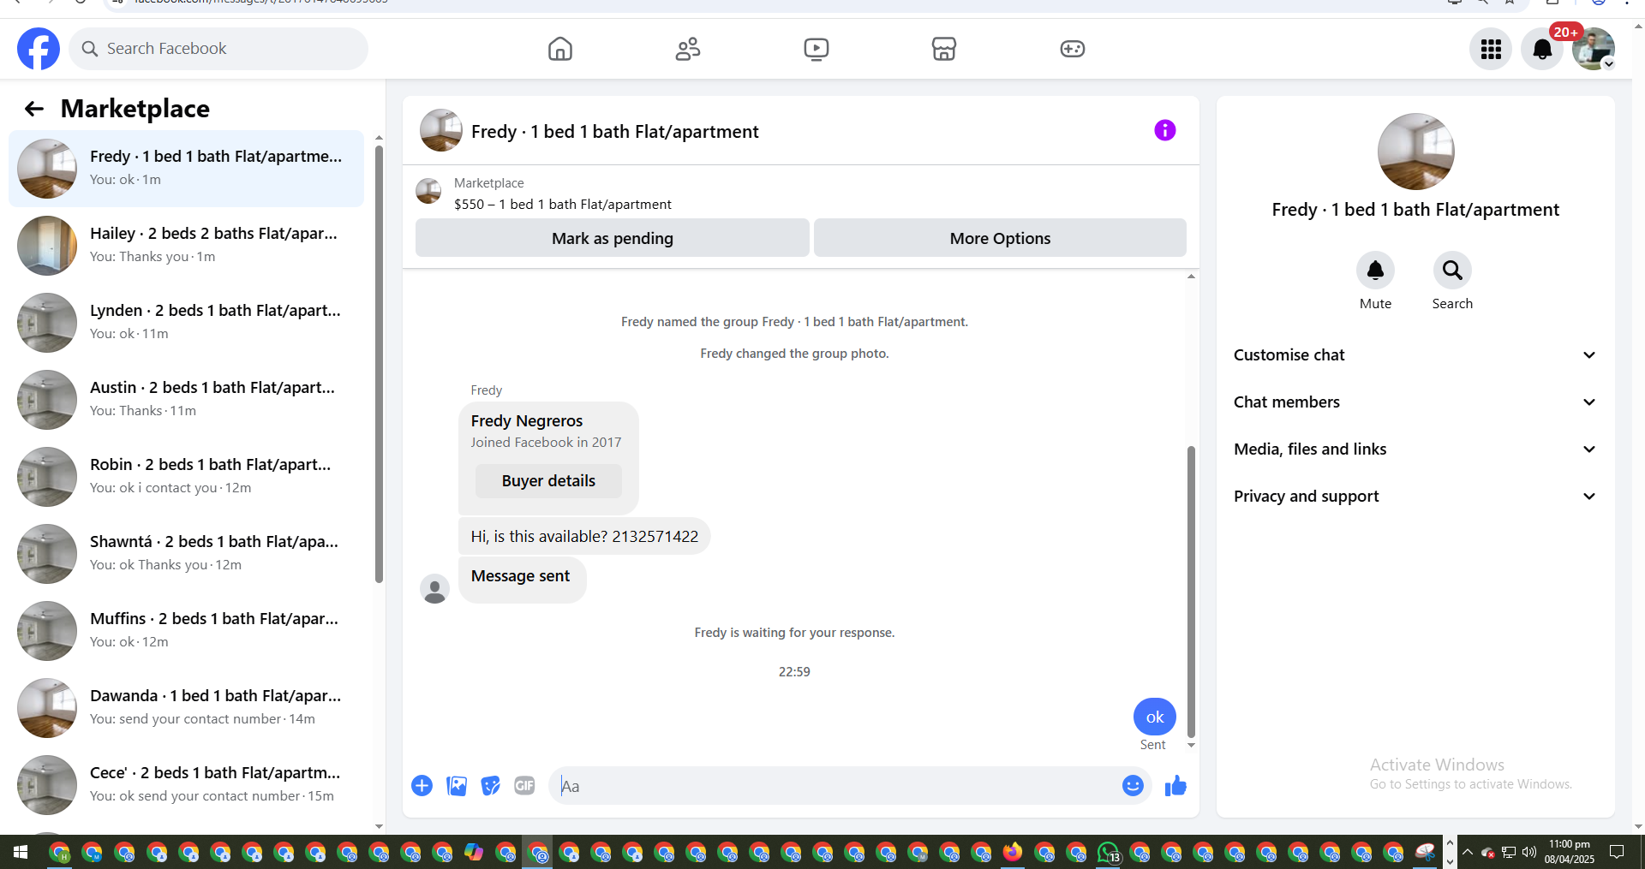Open the account profile picture menu
The width and height of the screenshot is (1645, 869).
(x=1594, y=49)
